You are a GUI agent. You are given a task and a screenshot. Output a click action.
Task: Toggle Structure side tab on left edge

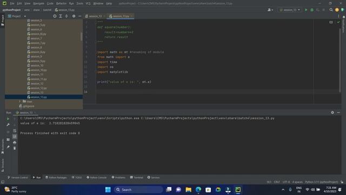(2, 165)
